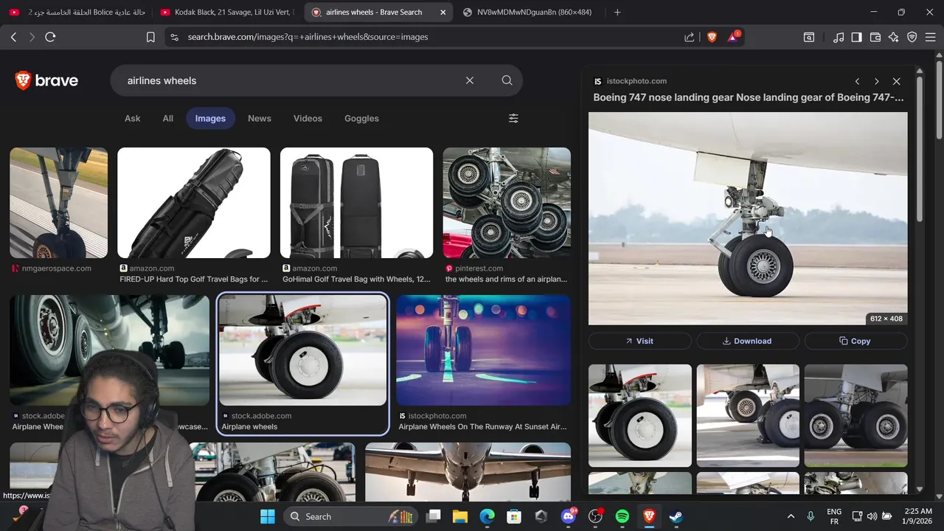944x531 pixels.
Task: Switch to the Kodak Black YouTube tab
Action: pos(228,12)
